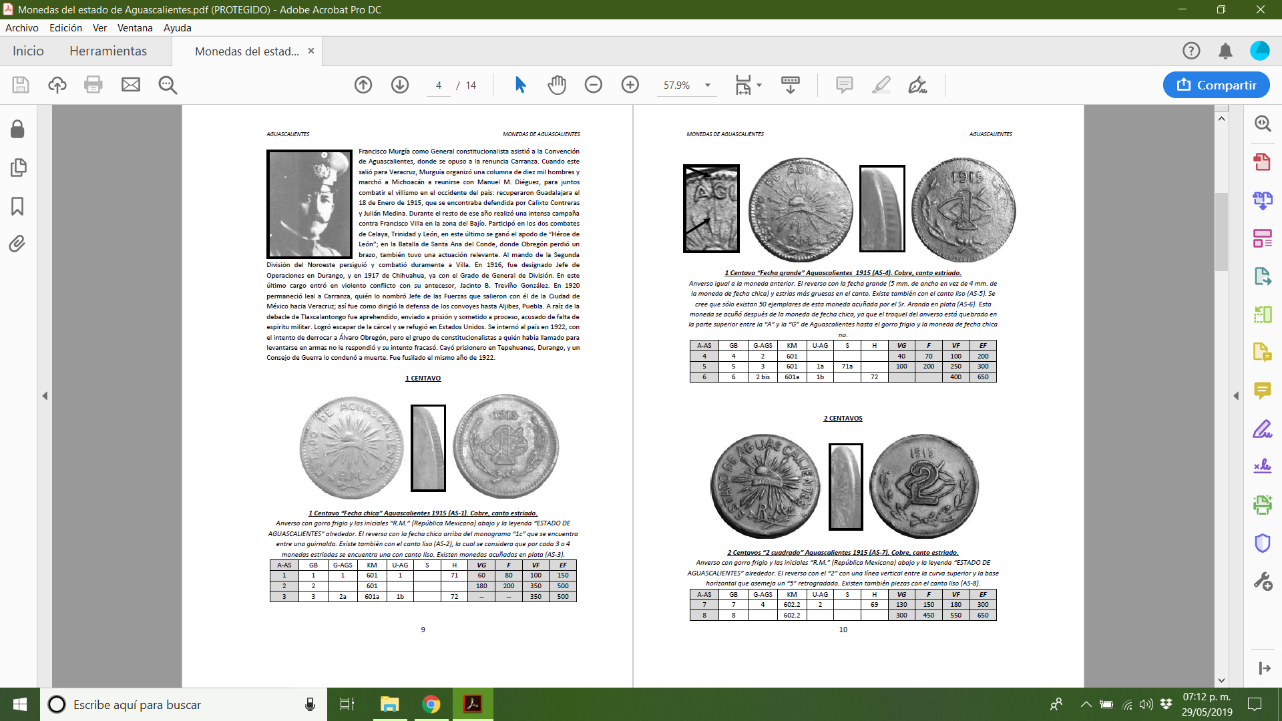This screenshot has width=1282, height=721.
Task: Expand the fit page options dropdown
Action: tap(759, 85)
